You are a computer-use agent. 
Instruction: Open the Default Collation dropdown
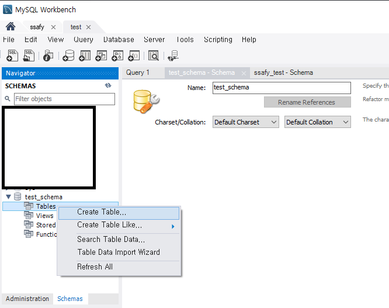[x=318, y=122]
